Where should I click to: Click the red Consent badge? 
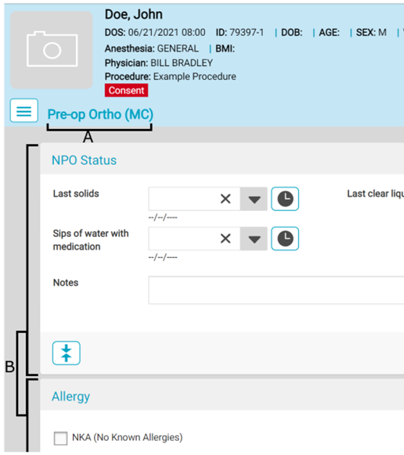point(126,90)
